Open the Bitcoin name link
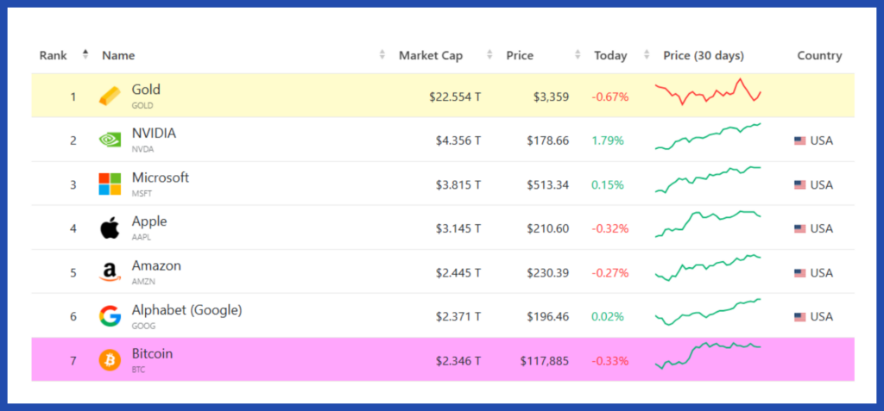The image size is (884, 411). (152, 354)
